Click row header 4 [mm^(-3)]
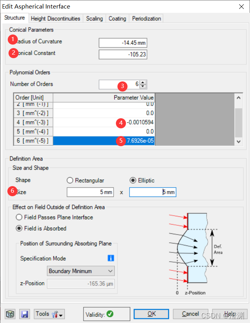Viewport: 250px width, 323px height. click(33, 123)
